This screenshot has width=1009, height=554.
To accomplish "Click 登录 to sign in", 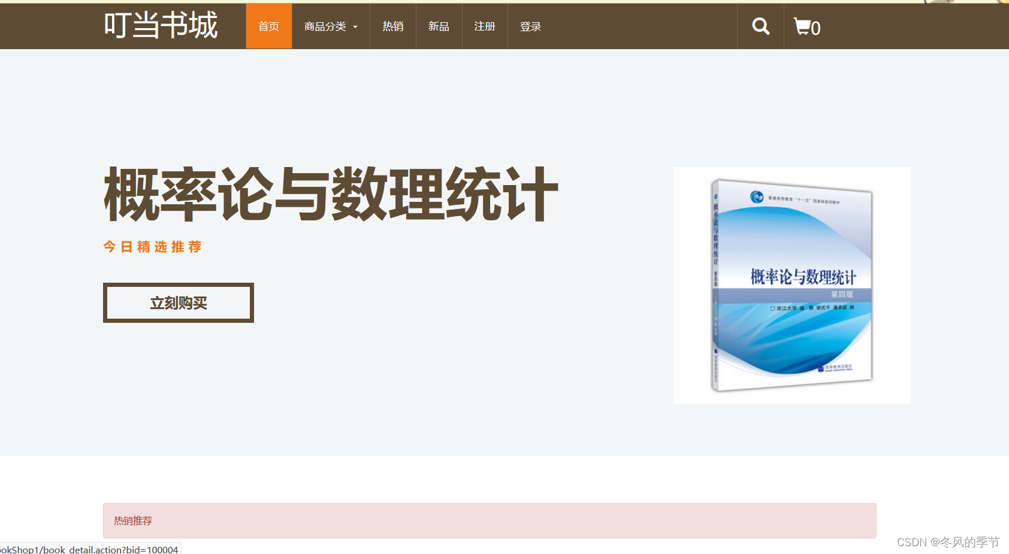I will point(530,26).
